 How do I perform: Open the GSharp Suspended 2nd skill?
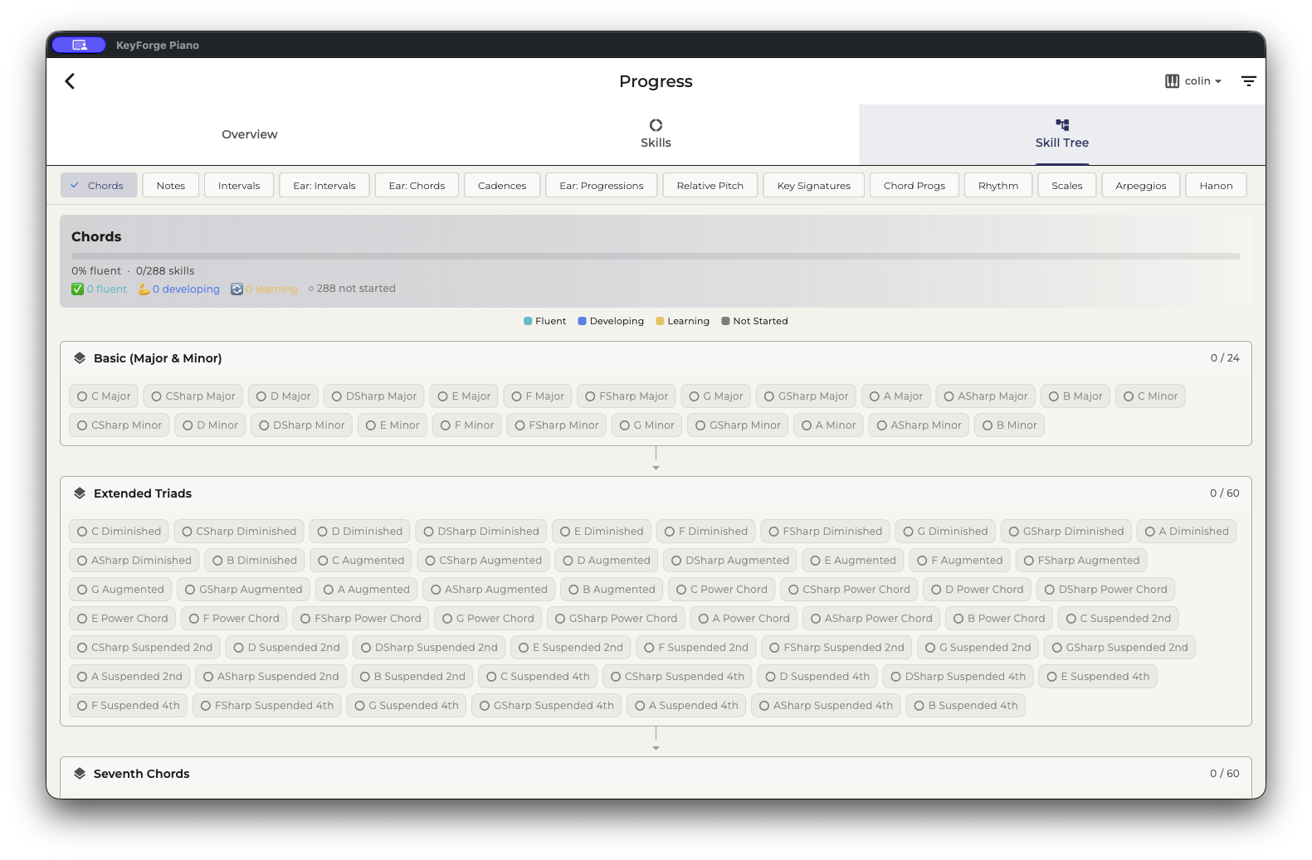(1119, 648)
